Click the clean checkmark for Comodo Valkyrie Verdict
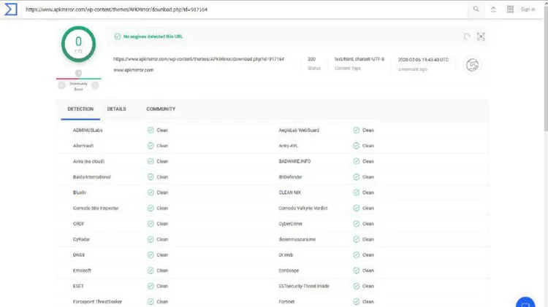Image resolution: width=548 pixels, height=307 pixels. (x=356, y=208)
